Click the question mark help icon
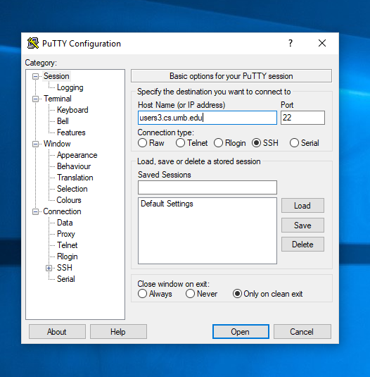The width and height of the screenshot is (370, 377). [x=291, y=43]
